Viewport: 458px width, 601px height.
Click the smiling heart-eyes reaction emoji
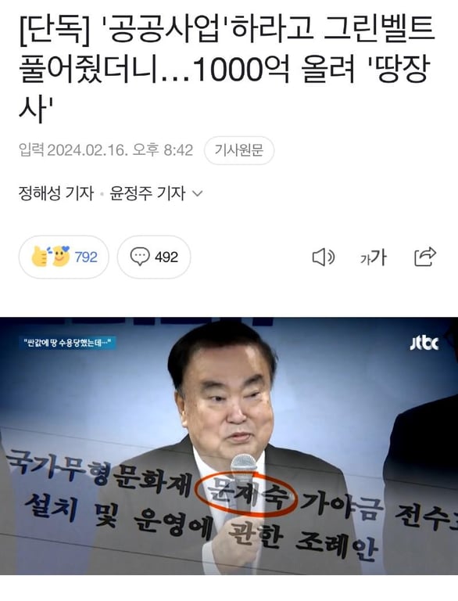click(x=60, y=256)
